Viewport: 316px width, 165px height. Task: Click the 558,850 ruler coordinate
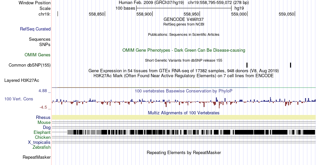point(96,14)
